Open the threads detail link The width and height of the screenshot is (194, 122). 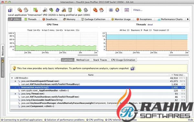click(150, 25)
